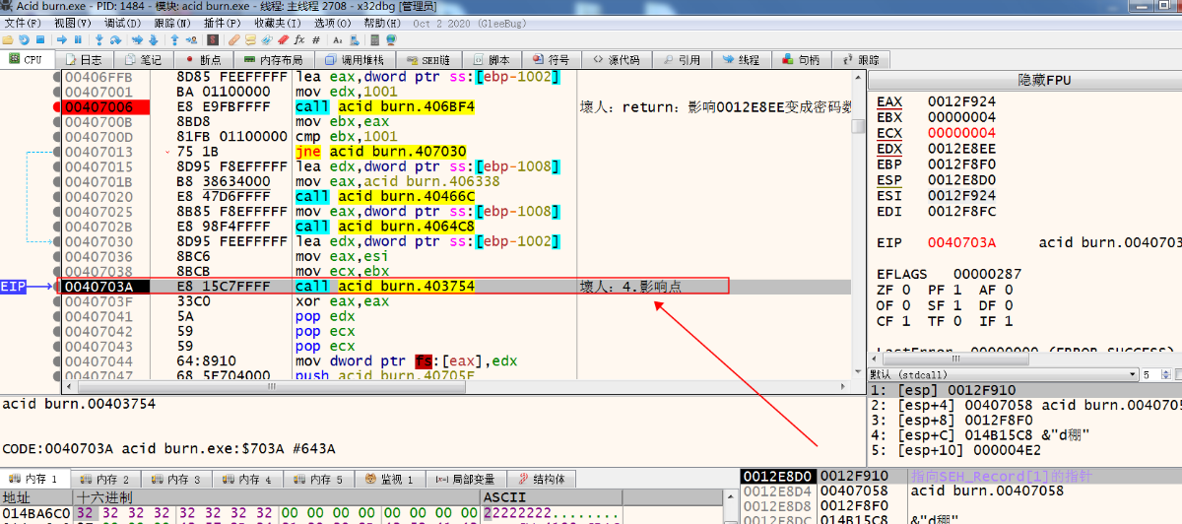Click the globe icon in the toolbar
The image size is (1182, 524).
tap(391, 39)
